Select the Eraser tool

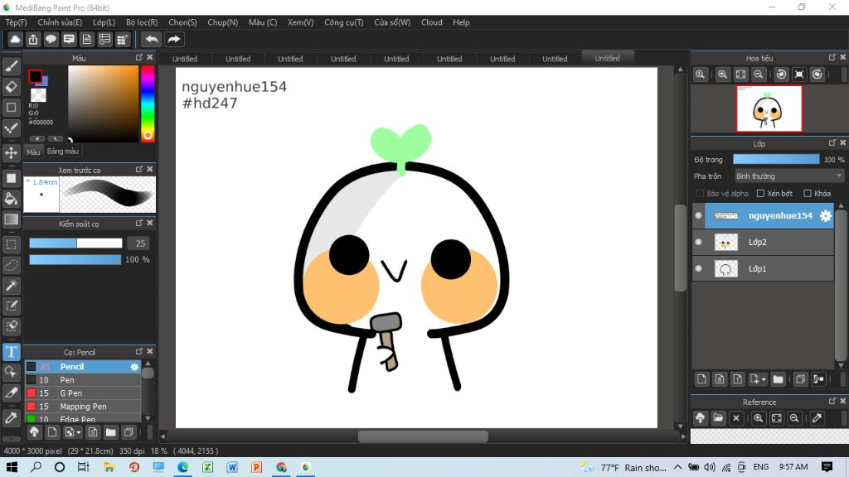(12, 86)
